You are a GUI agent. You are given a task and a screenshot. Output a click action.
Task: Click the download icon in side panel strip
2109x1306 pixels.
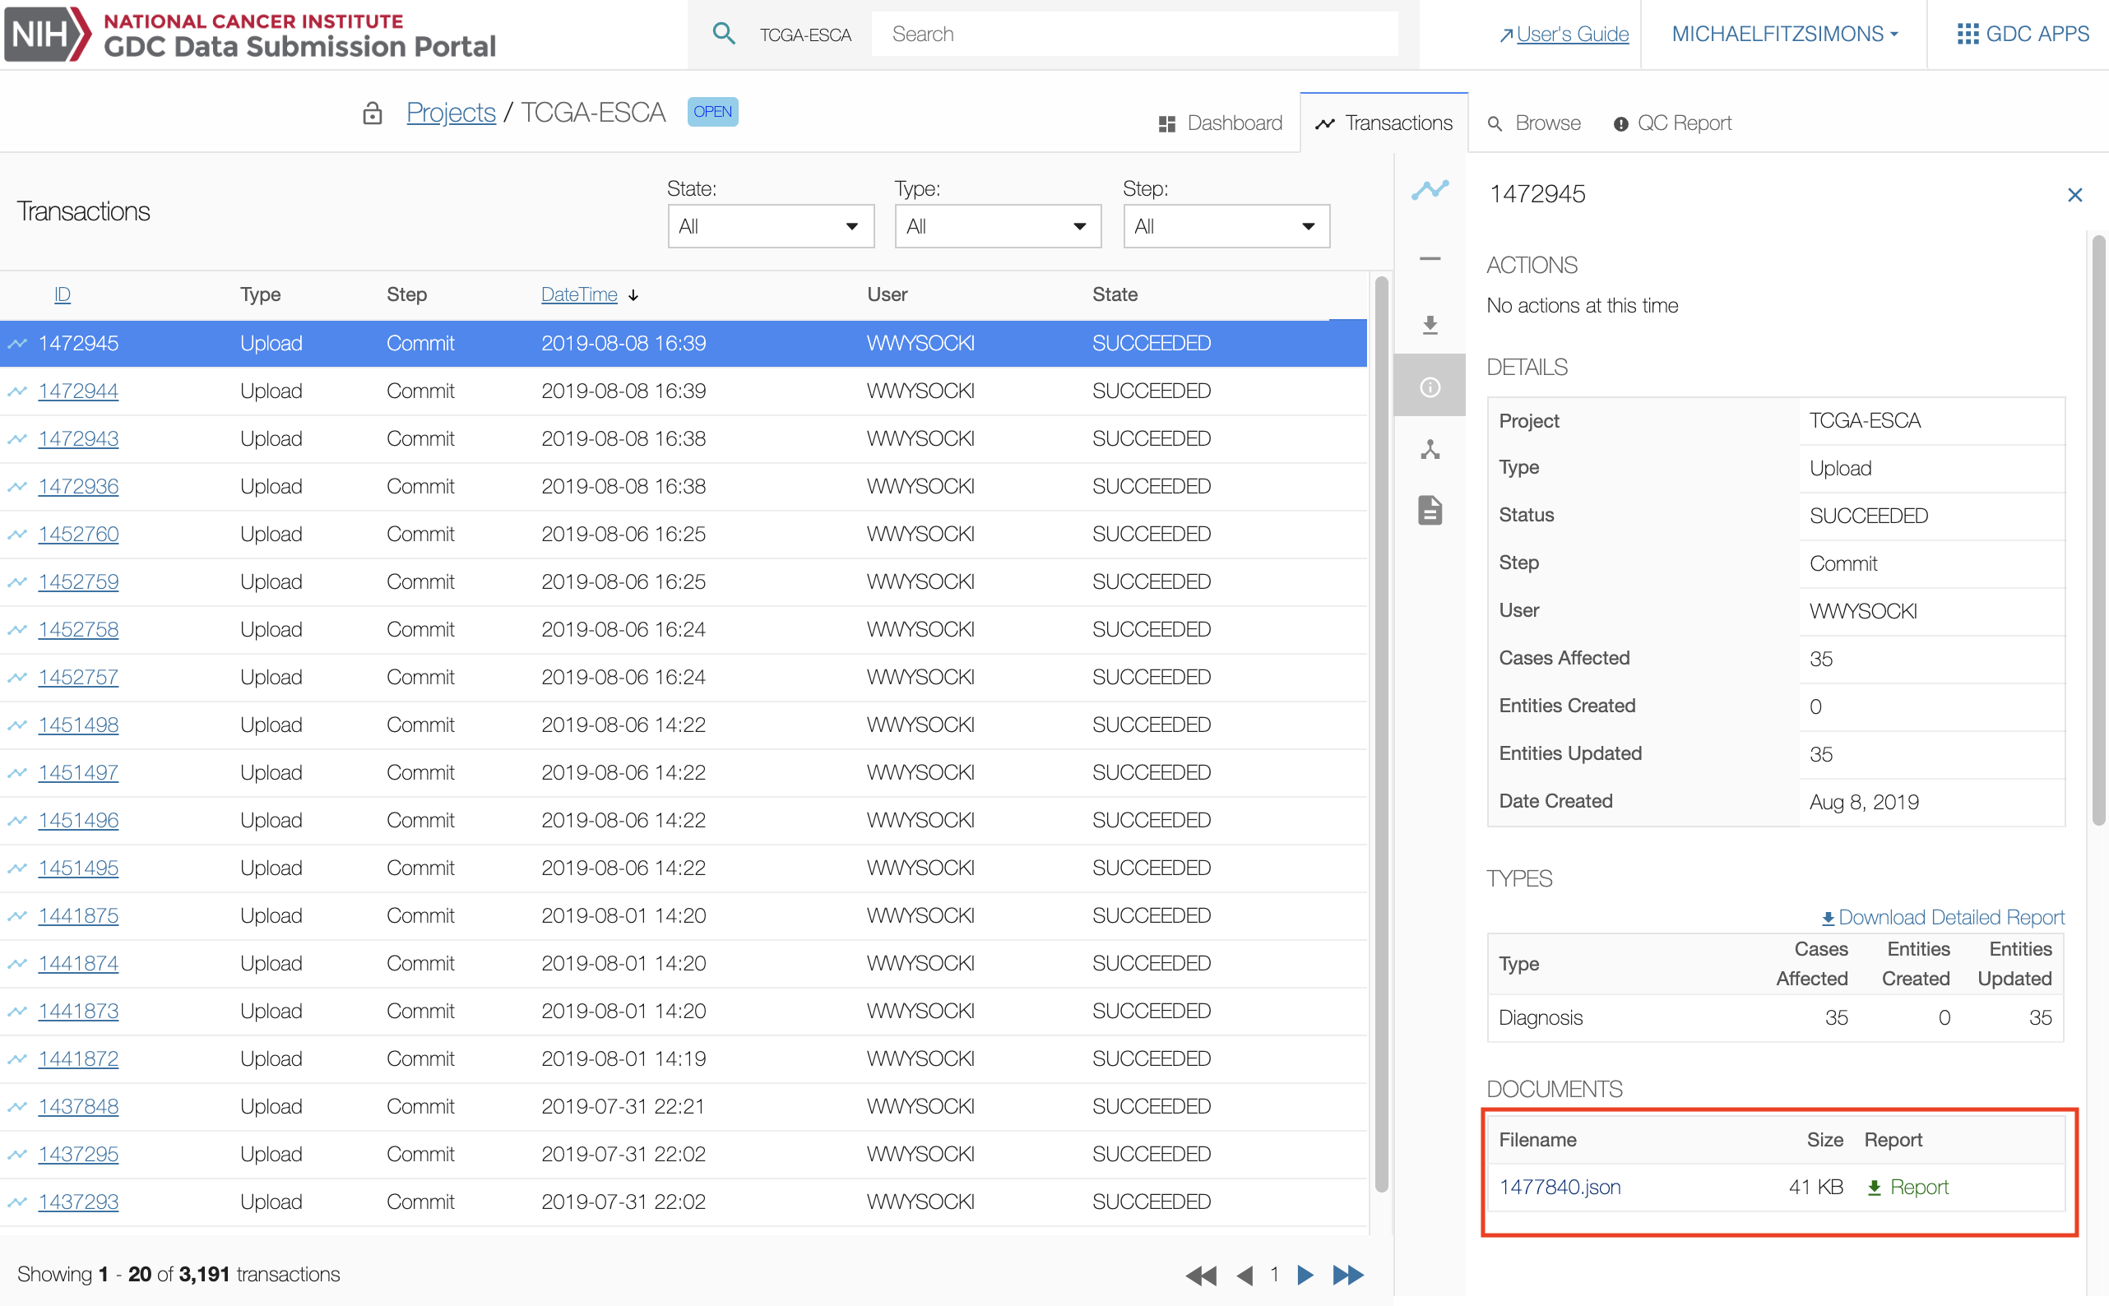pos(1430,325)
